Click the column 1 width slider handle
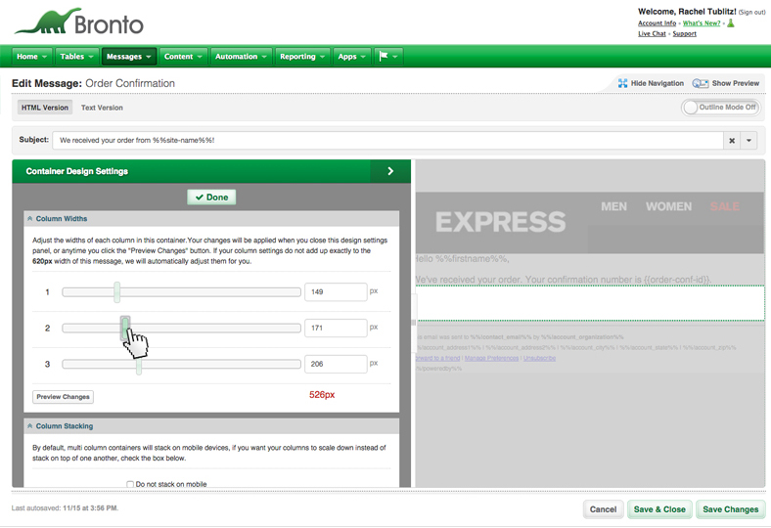771x528 pixels. click(116, 291)
